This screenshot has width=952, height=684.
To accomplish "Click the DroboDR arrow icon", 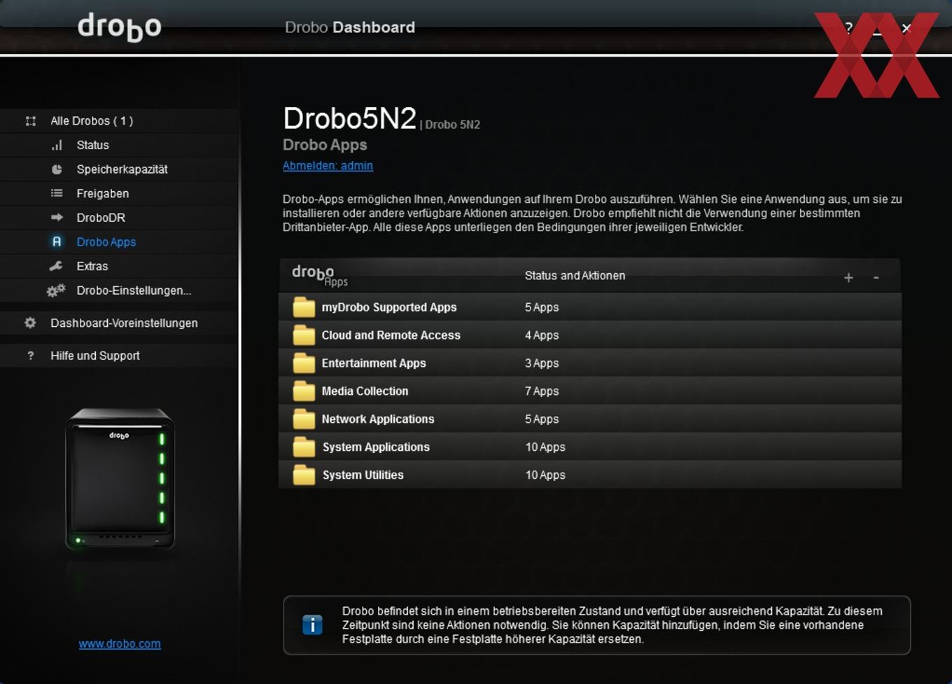I will (57, 218).
